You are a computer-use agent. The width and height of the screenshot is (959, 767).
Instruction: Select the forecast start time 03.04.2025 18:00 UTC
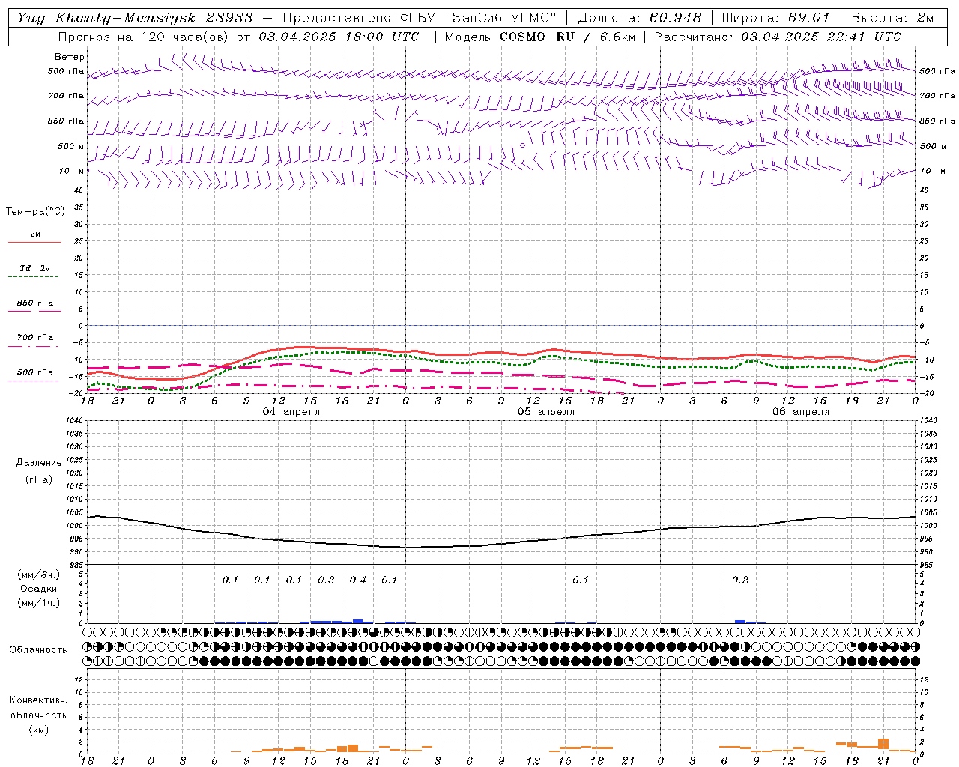(339, 37)
